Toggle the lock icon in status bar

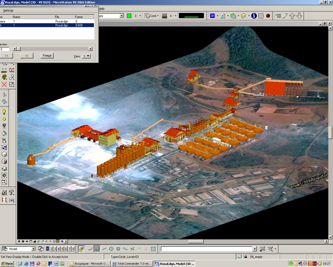[246, 257]
